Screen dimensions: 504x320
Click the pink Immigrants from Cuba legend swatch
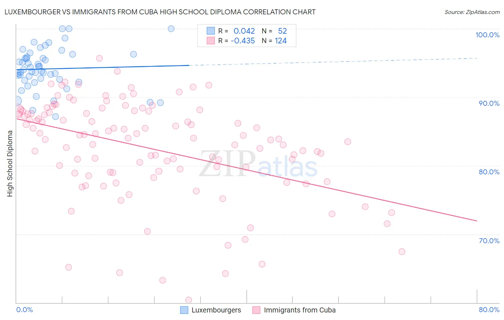[256, 310]
